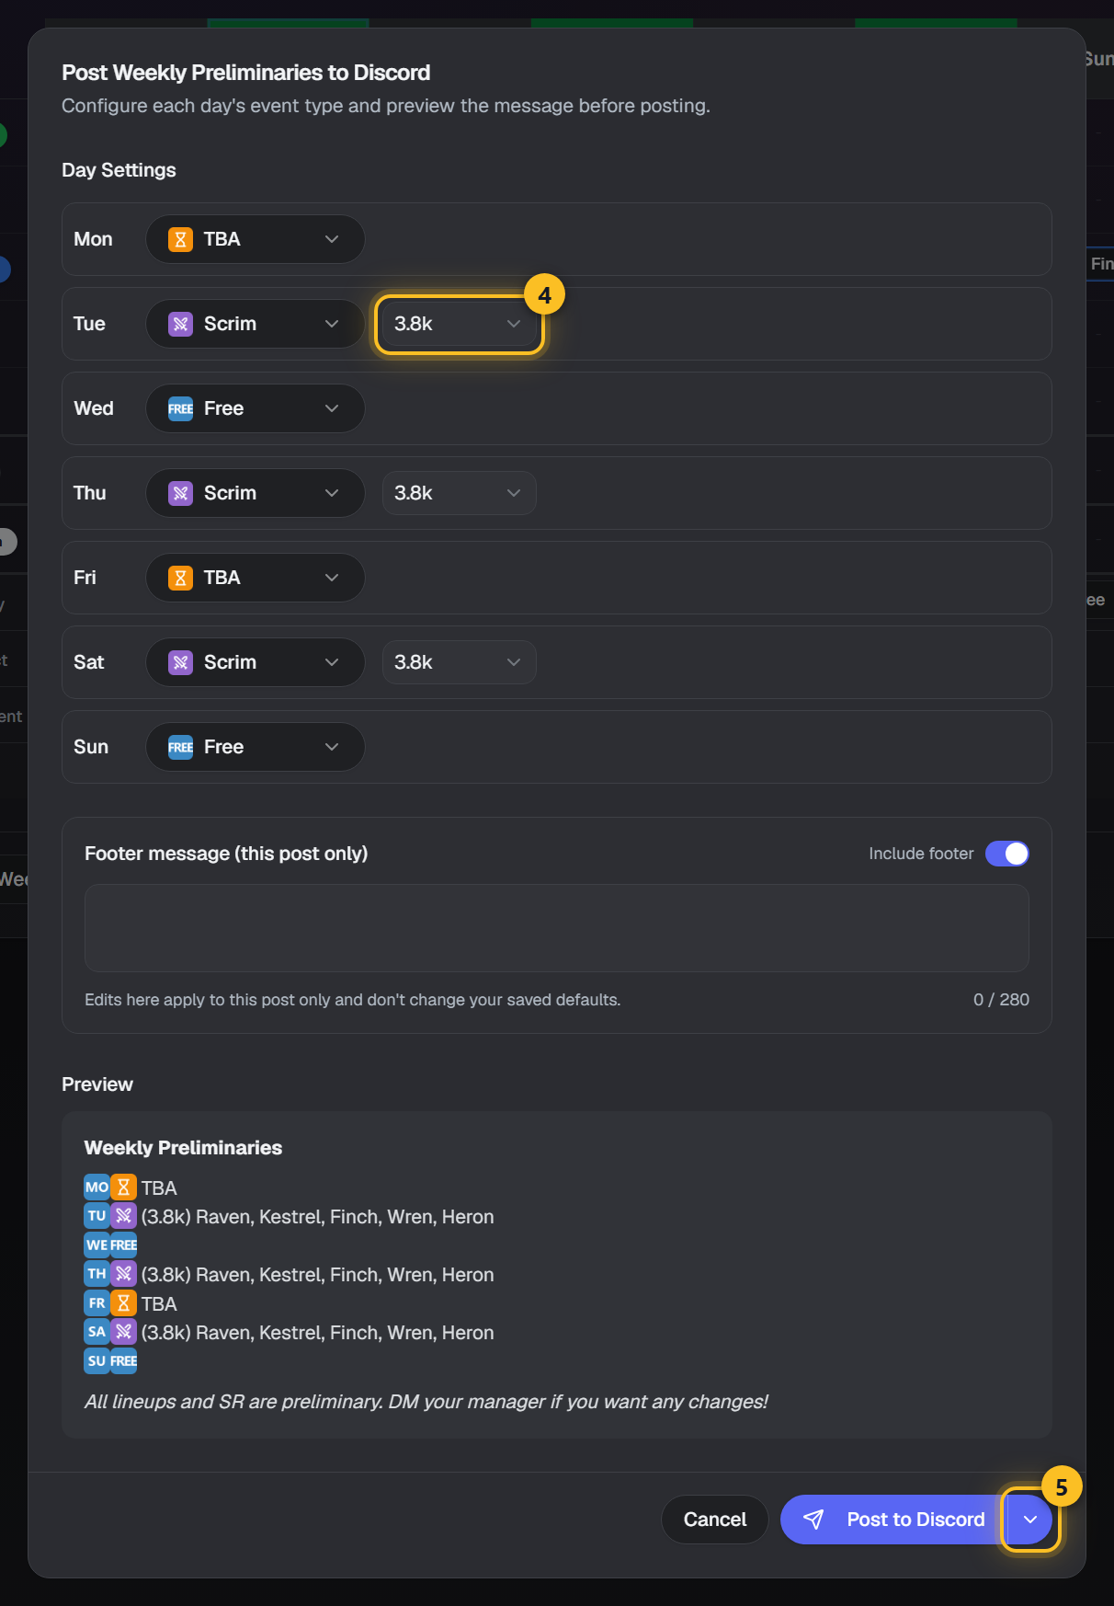
Task: Open Saturday 3.8k SR dropdown
Action: 459,662
